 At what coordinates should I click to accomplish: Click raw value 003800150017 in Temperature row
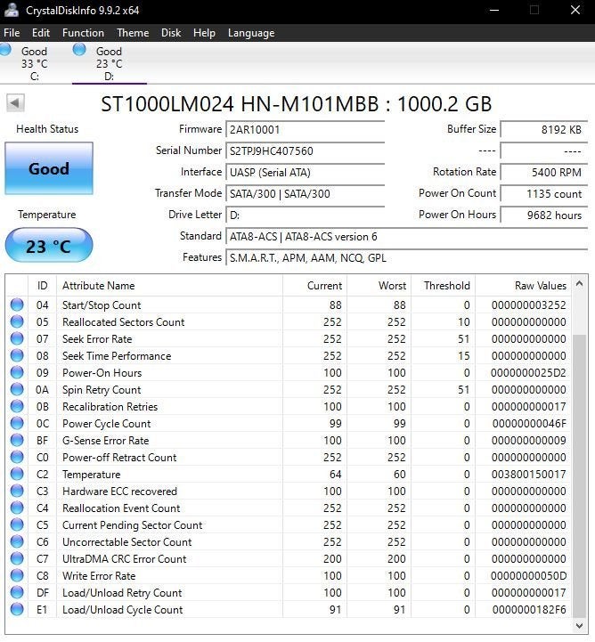click(x=529, y=474)
